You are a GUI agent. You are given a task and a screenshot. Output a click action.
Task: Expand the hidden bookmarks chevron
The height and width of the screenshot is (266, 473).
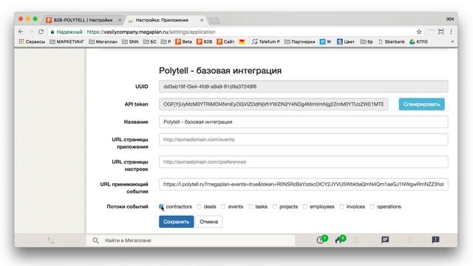coord(452,41)
